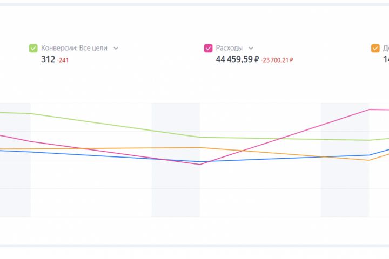
Task: Uncheck the green Конверсии checkbox
Action: [33, 48]
